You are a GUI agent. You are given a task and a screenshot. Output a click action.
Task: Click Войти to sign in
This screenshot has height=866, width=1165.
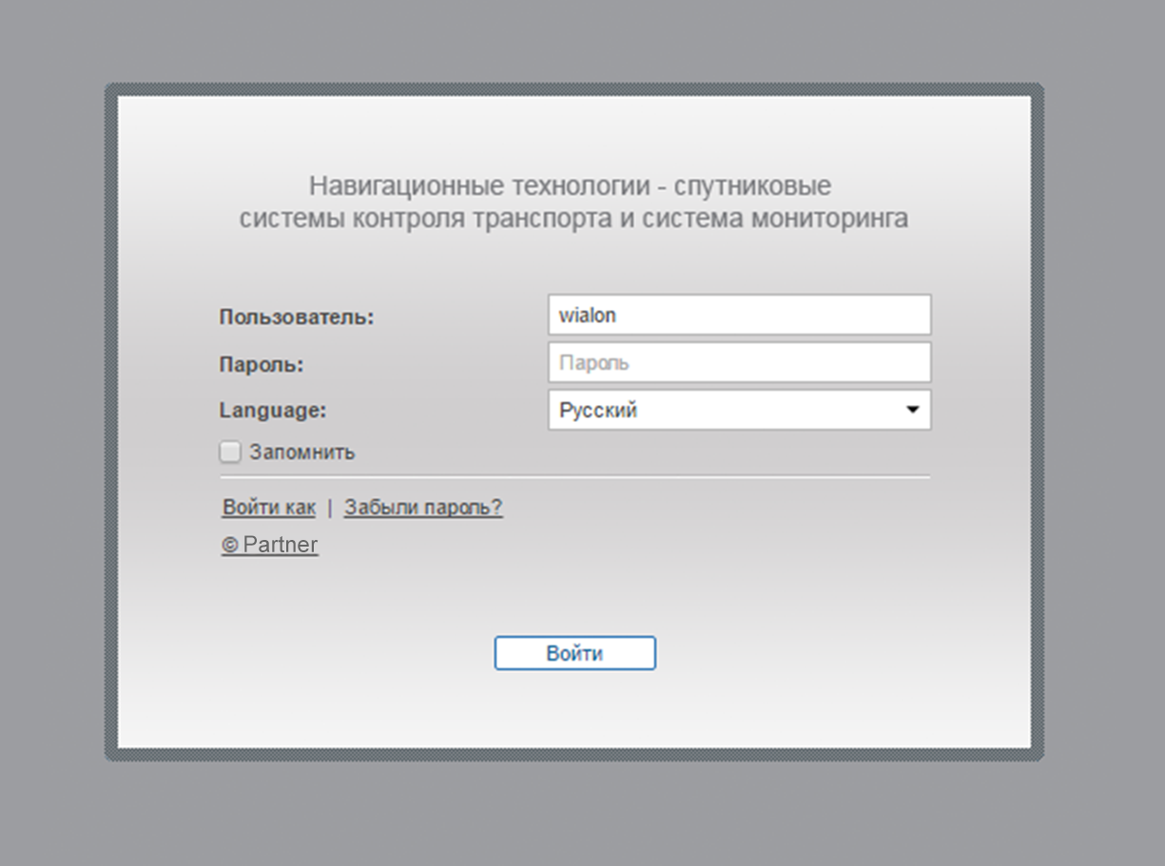tap(574, 652)
